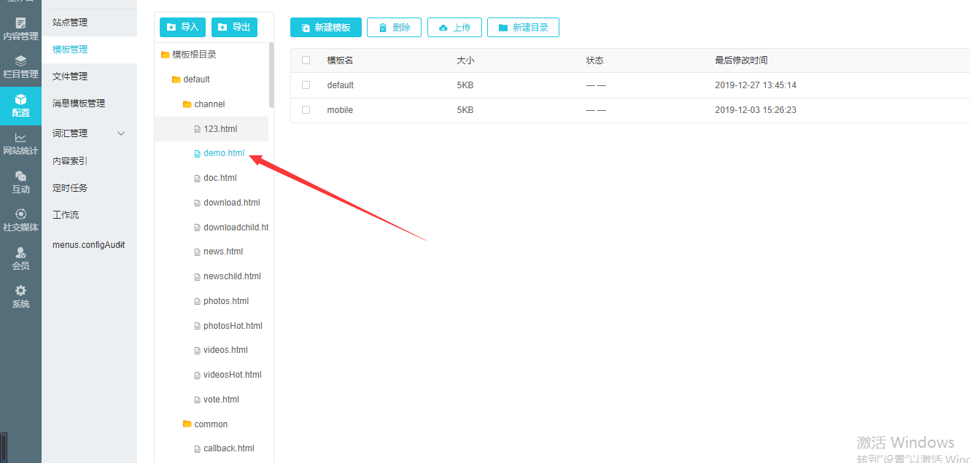Open the 内容管理 sidebar section

coord(20,28)
